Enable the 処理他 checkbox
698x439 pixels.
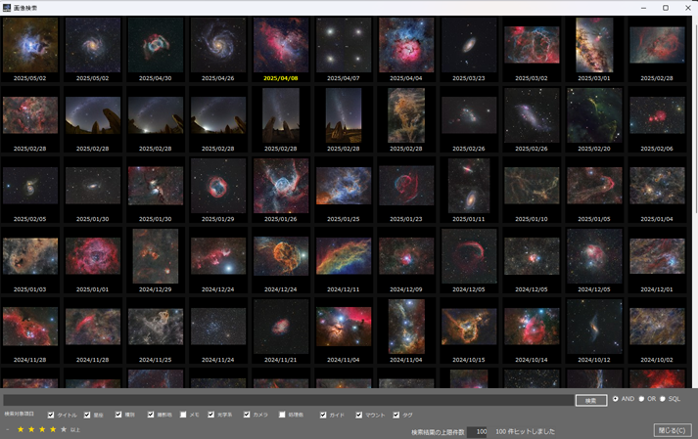(283, 415)
